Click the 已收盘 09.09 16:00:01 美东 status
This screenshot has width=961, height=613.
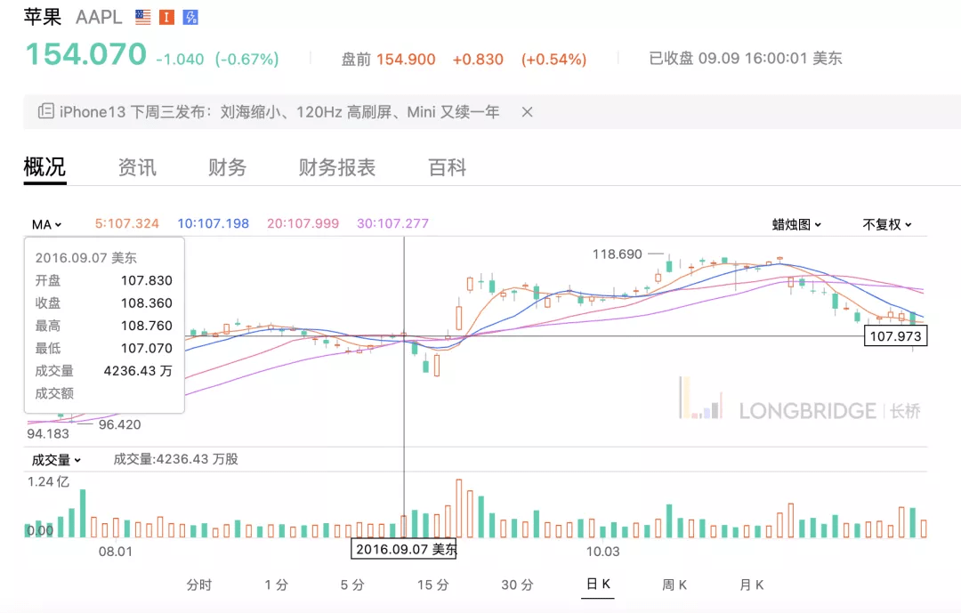(x=746, y=58)
